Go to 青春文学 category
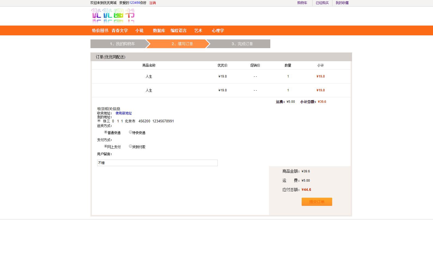The image size is (433, 279). tap(120, 30)
